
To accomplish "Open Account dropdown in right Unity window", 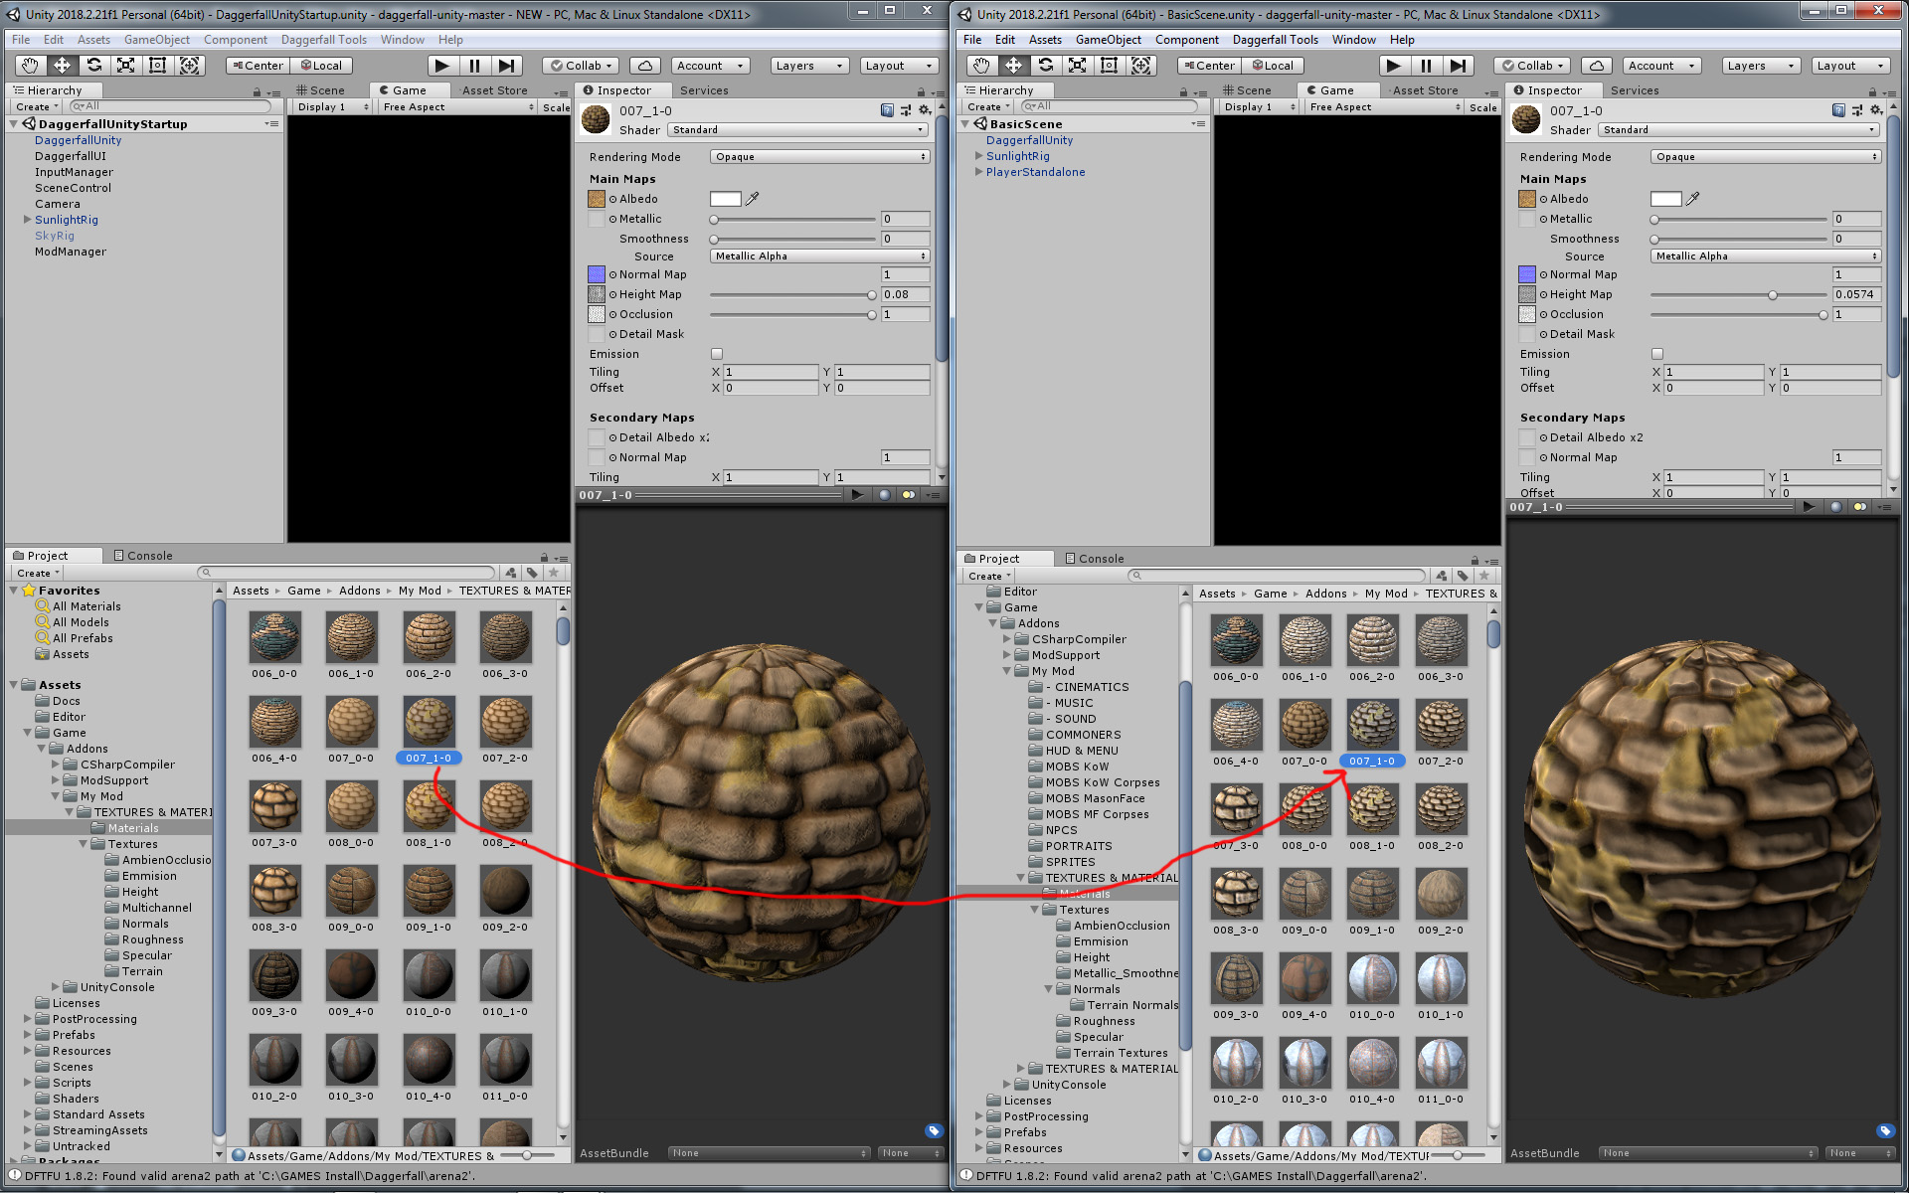I will 1661,66.
